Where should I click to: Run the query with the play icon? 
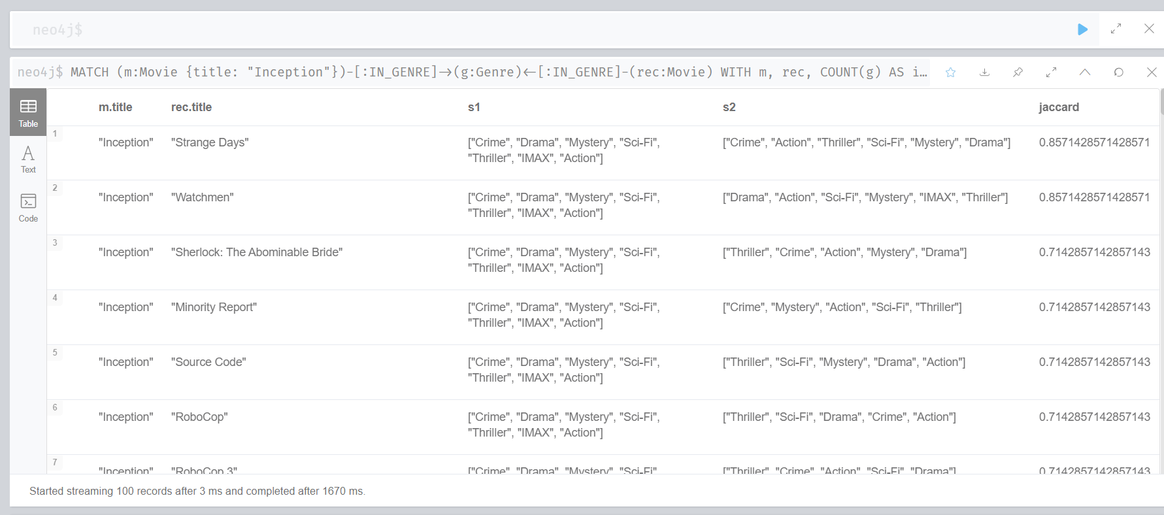(x=1082, y=29)
